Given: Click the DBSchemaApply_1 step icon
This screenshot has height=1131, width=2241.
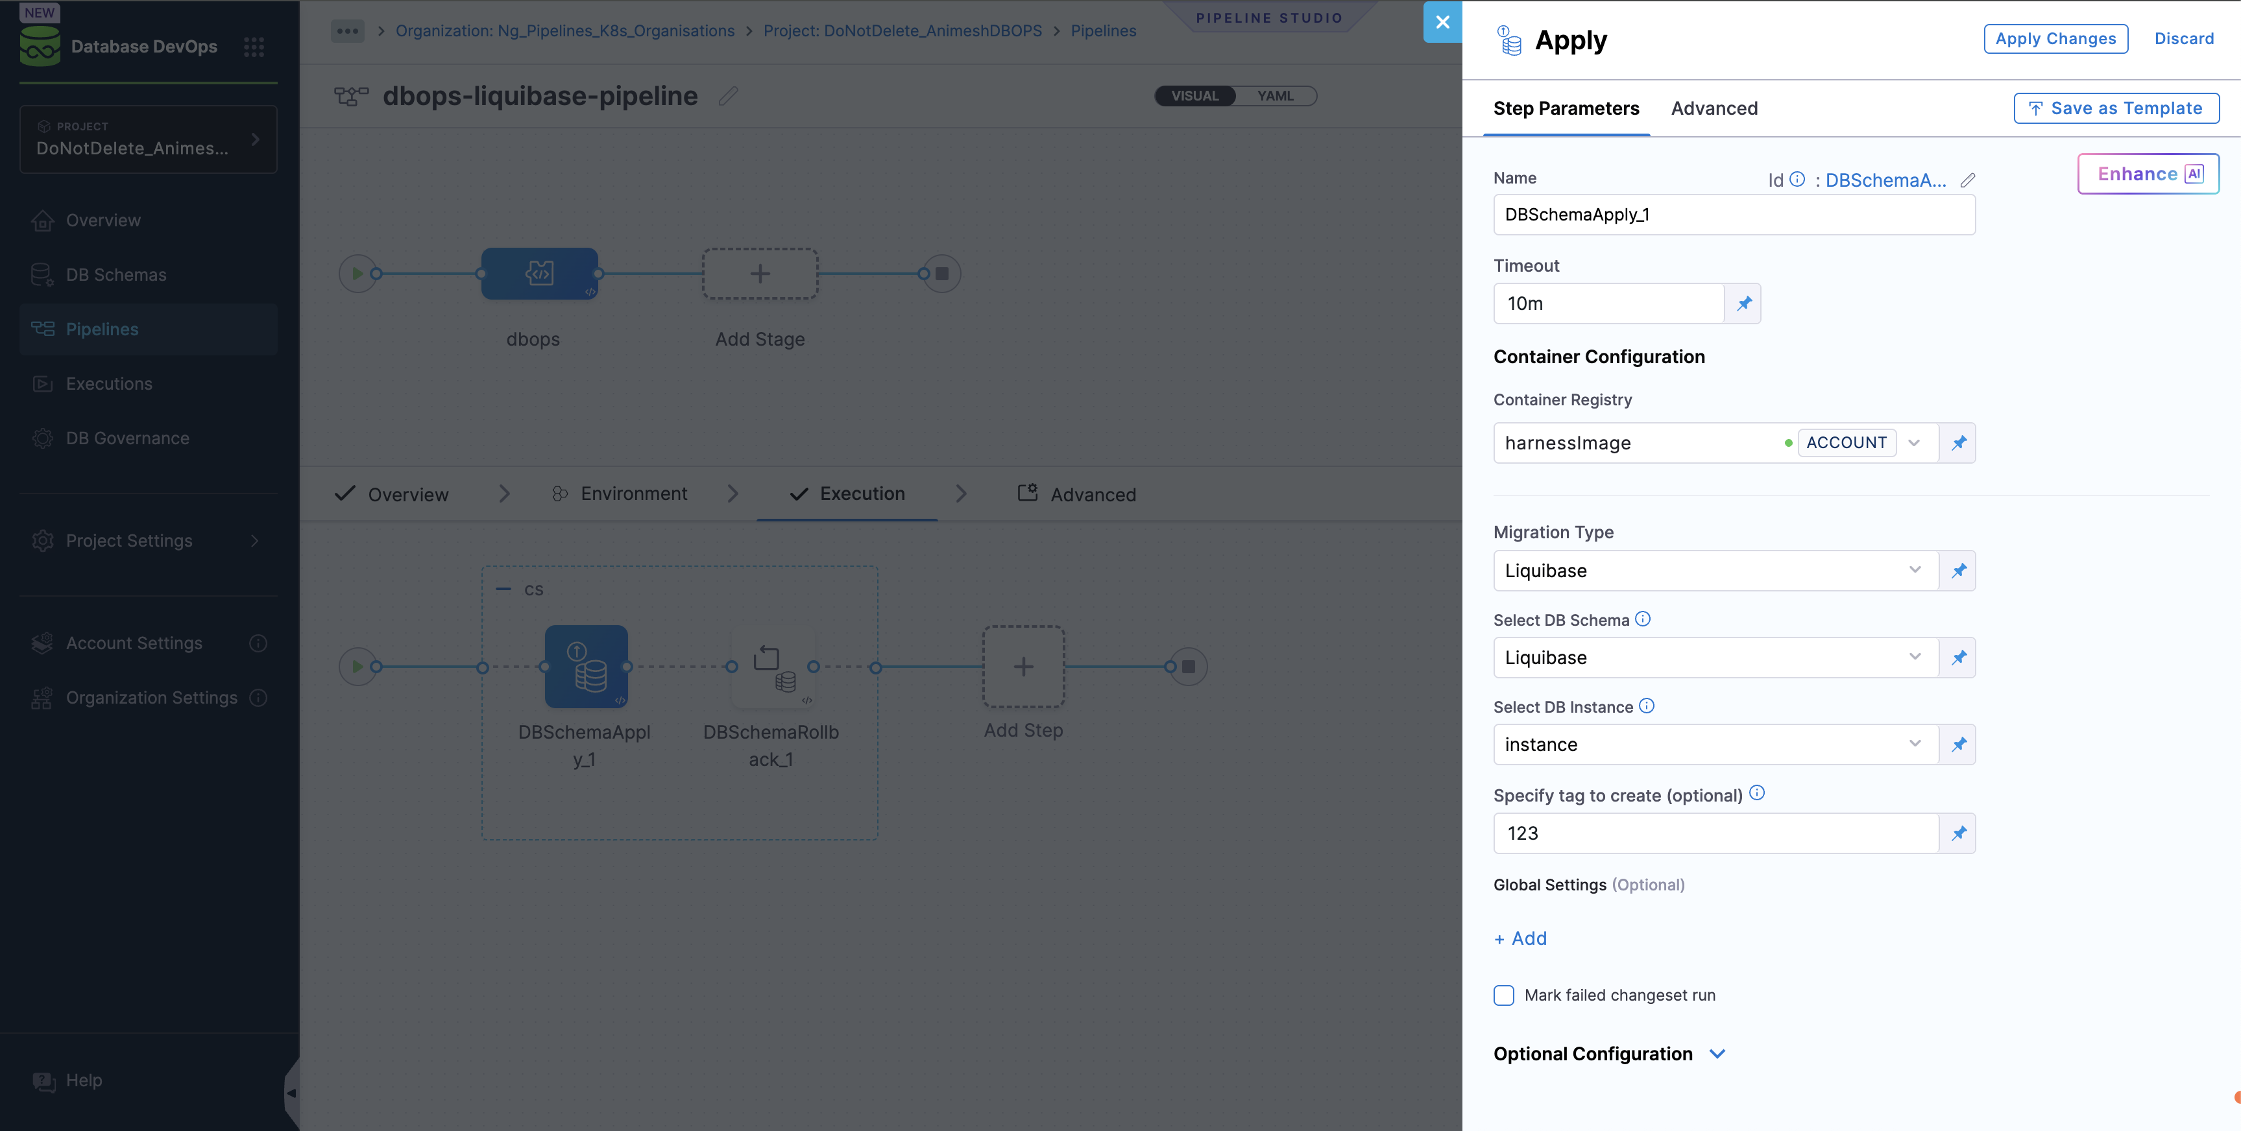Looking at the screenshot, I should [x=587, y=666].
